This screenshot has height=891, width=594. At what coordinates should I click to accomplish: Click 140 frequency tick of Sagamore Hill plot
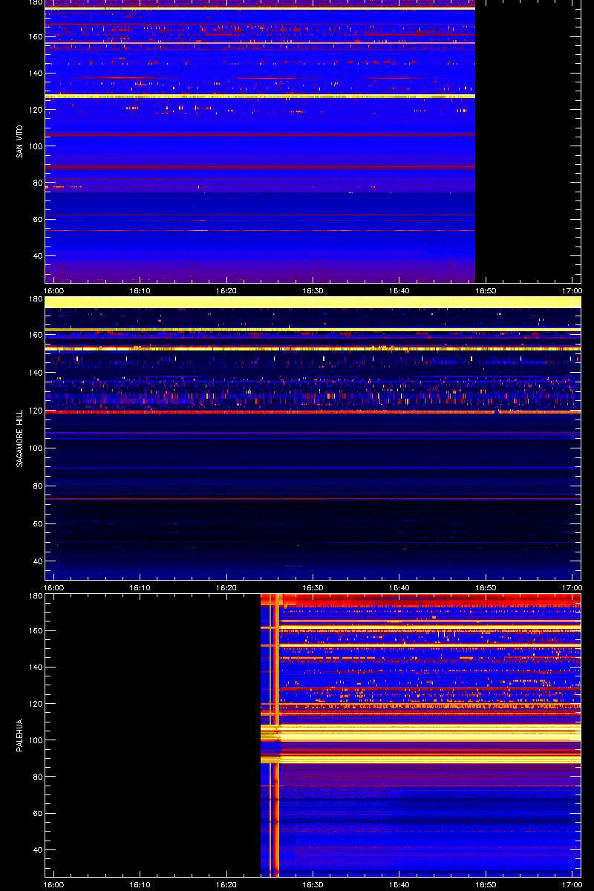tap(35, 373)
